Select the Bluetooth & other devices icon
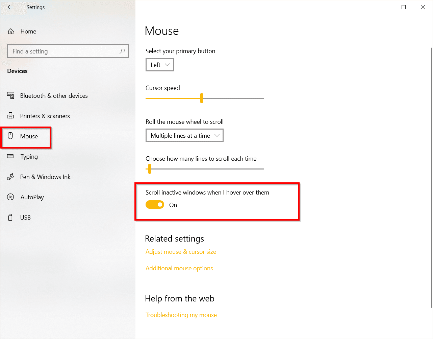433x339 pixels. coord(10,95)
